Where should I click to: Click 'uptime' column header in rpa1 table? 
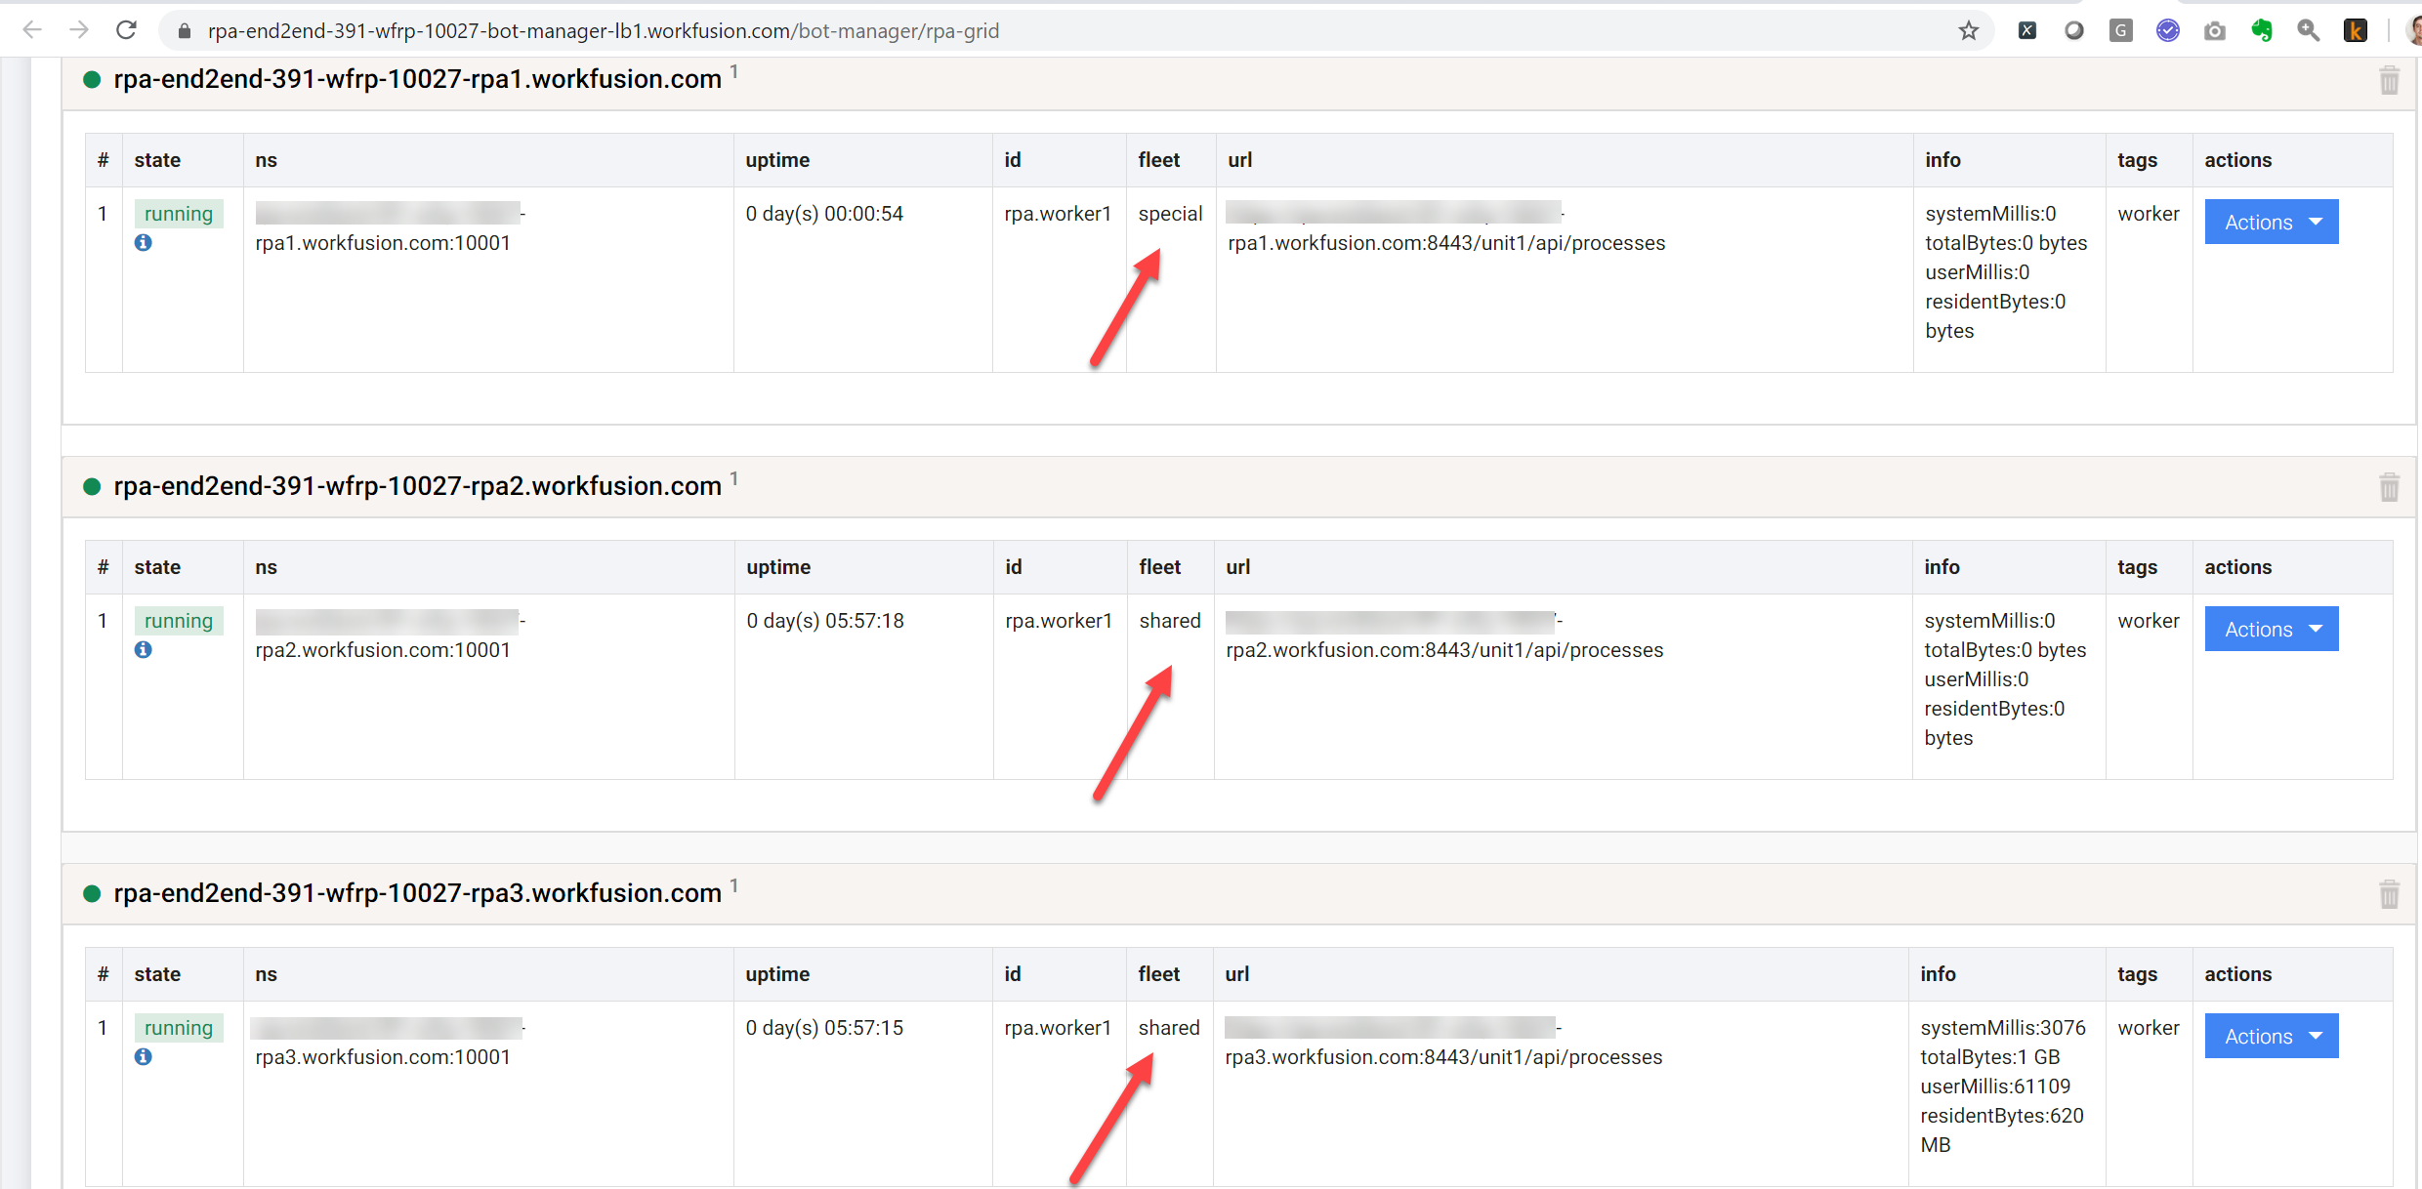(777, 160)
